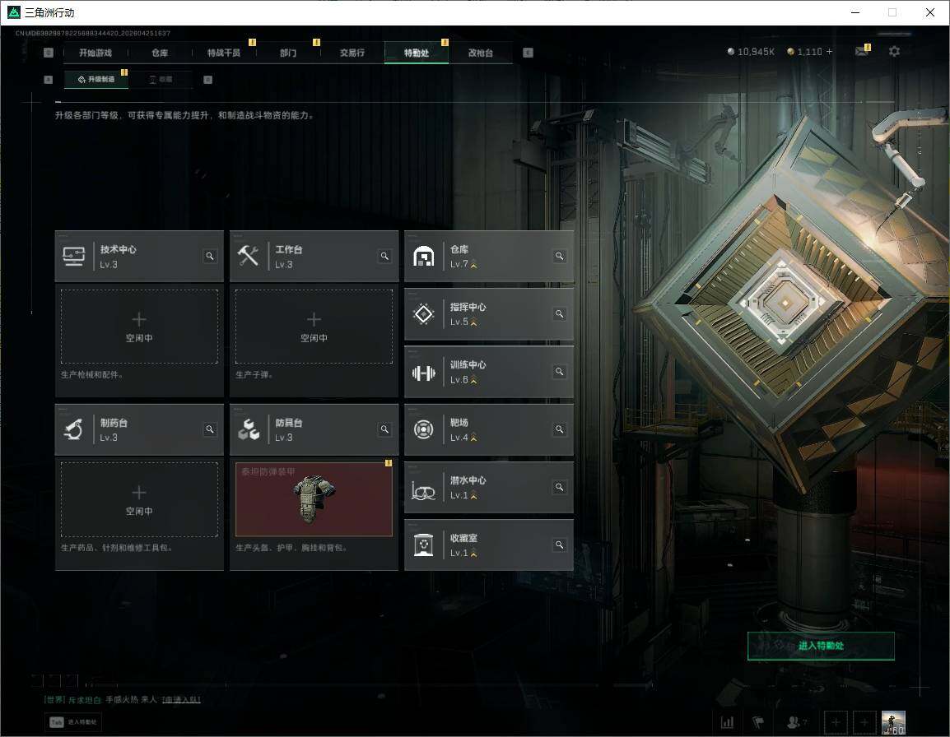Click the player avatar thumbnail
This screenshot has width=950, height=737.
[x=893, y=722]
